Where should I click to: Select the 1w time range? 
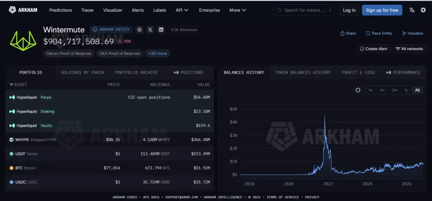click(370, 90)
